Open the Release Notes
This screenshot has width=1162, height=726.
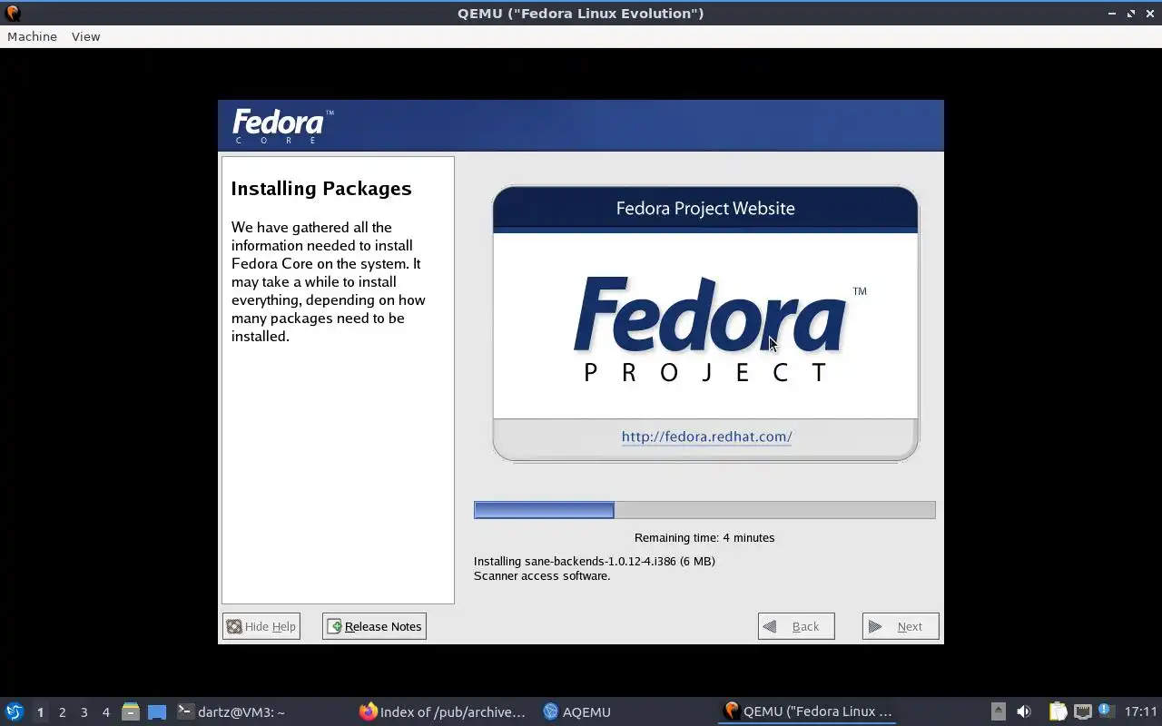[374, 626]
